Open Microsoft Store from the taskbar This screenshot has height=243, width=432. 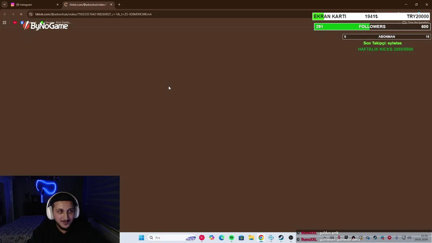[x=241, y=238]
